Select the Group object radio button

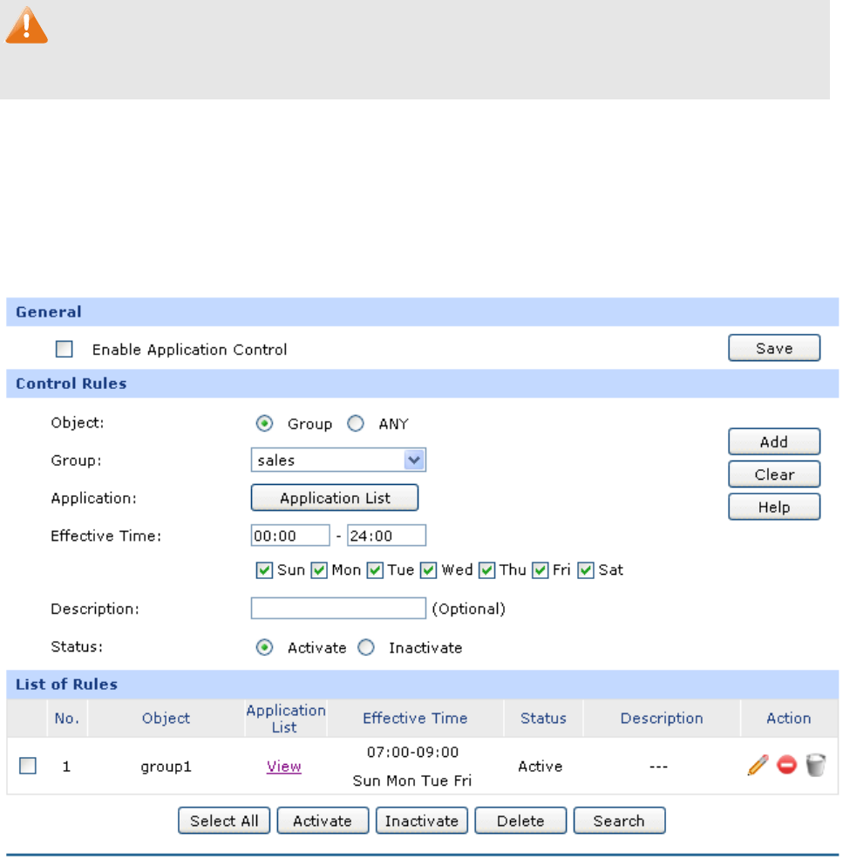point(264,424)
